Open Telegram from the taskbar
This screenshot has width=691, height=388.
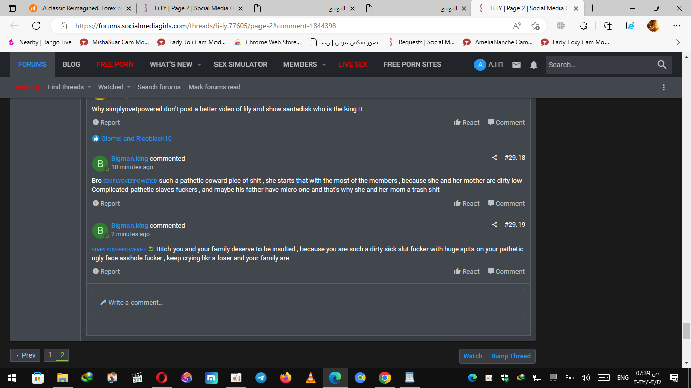[x=261, y=377]
